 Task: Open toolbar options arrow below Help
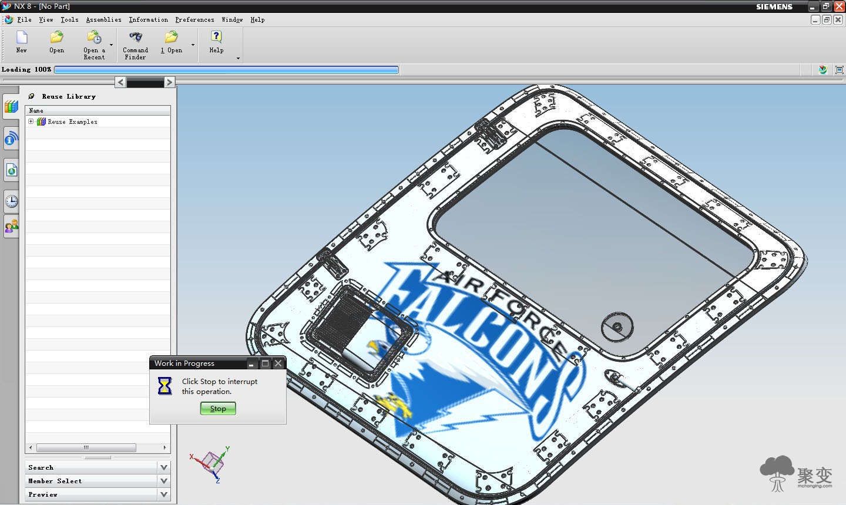[x=238, y=58]
